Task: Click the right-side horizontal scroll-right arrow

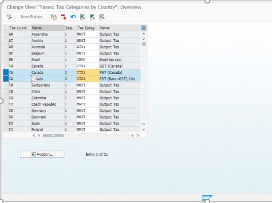Action: click(x=138, y=135)
